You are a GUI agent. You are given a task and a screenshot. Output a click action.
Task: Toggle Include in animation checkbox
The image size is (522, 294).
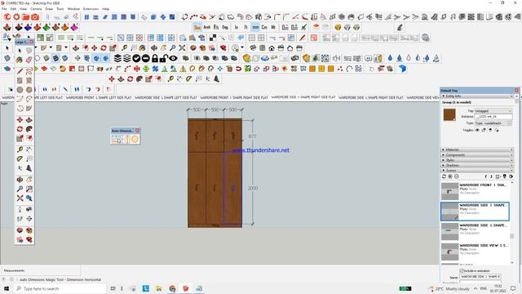462,270
